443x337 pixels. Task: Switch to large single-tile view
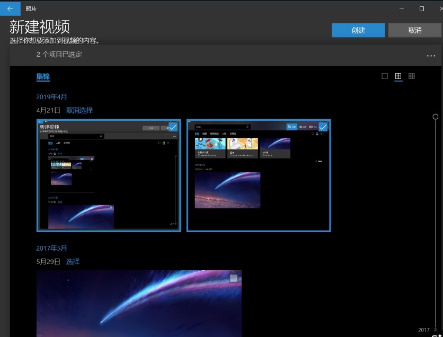(385, 76)
